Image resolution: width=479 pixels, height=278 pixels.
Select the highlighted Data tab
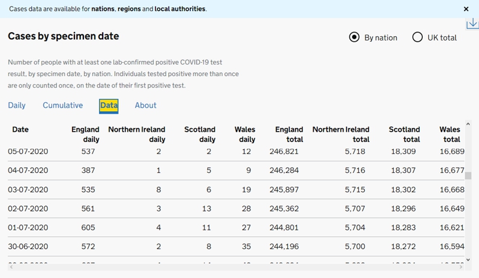[109, 105]
